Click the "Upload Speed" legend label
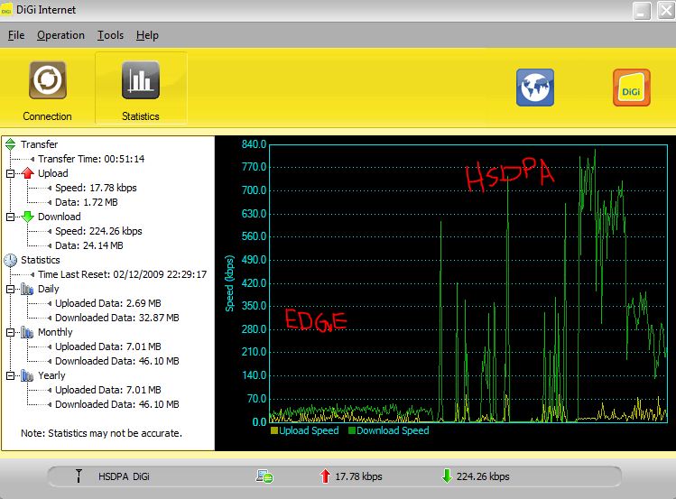676x499 pixels. coord(309,430)
